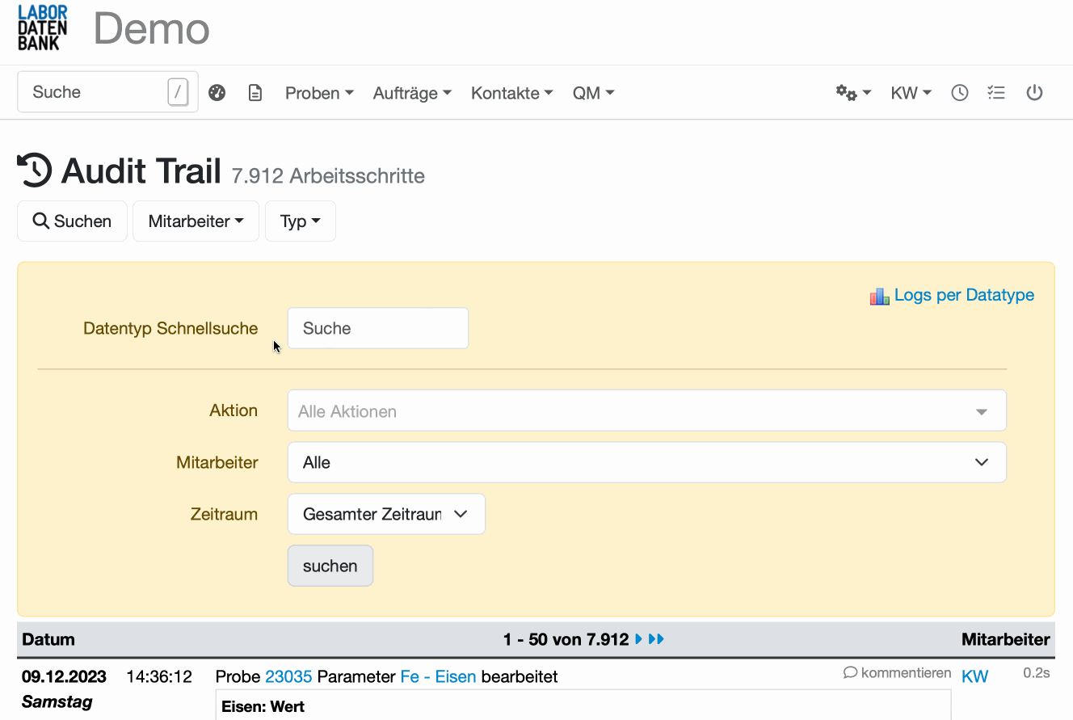Expand the Mitarbeiter dropdown showing Alle
Screen dimensions: 1073x720
point(646,462)
